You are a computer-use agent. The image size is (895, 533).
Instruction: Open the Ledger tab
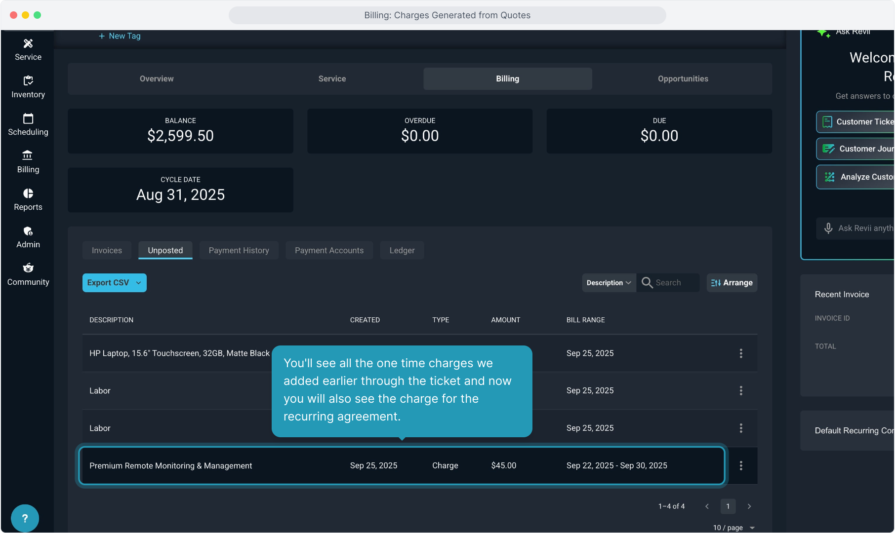point(402,251)
